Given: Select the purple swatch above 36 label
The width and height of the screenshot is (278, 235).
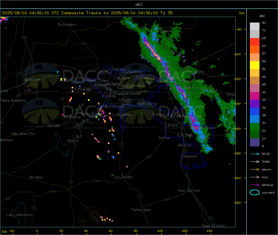Looking at the screenshot, I should click(x=255, y=104).
